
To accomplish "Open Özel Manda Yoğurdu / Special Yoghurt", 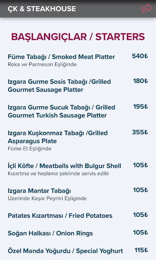I will (x=65, y=251).
